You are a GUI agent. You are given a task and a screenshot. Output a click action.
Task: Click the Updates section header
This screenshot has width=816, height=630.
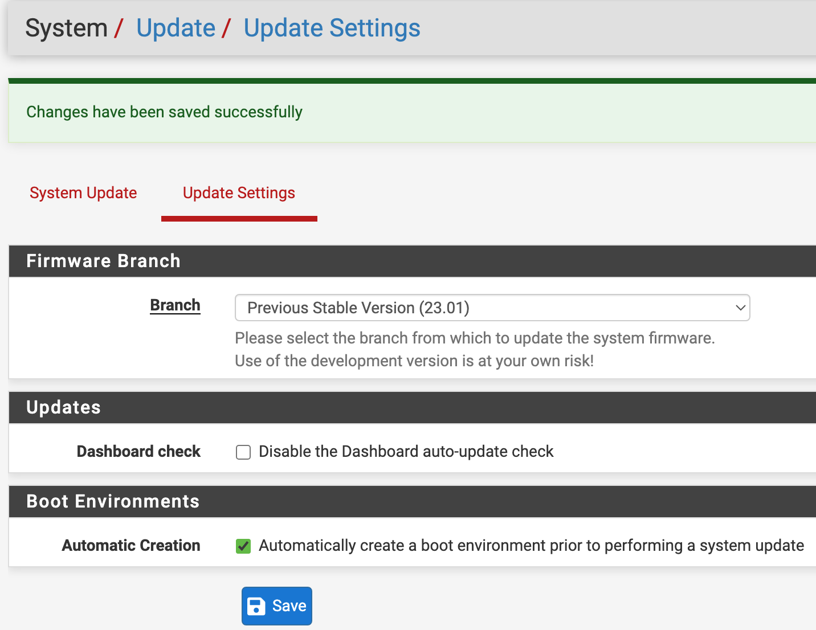pyautogui.click(x=413, y=408)
